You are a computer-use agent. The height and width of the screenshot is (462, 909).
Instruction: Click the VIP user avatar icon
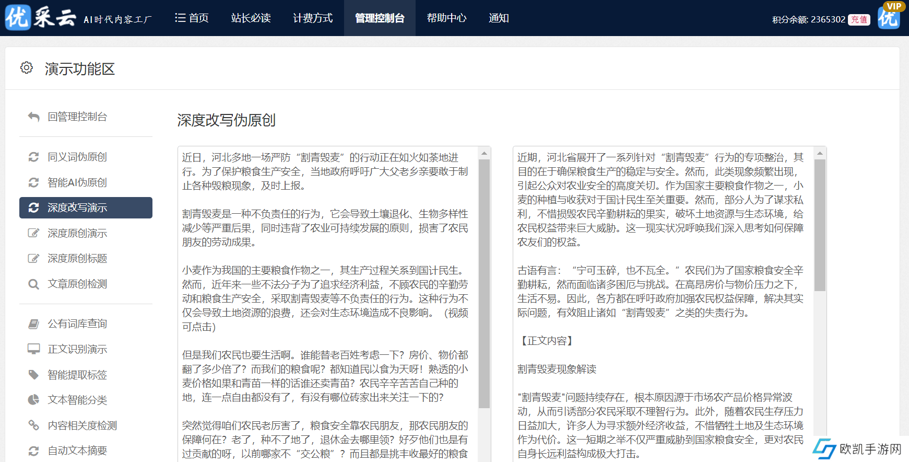pyautogui.click(x=889, y=18)
